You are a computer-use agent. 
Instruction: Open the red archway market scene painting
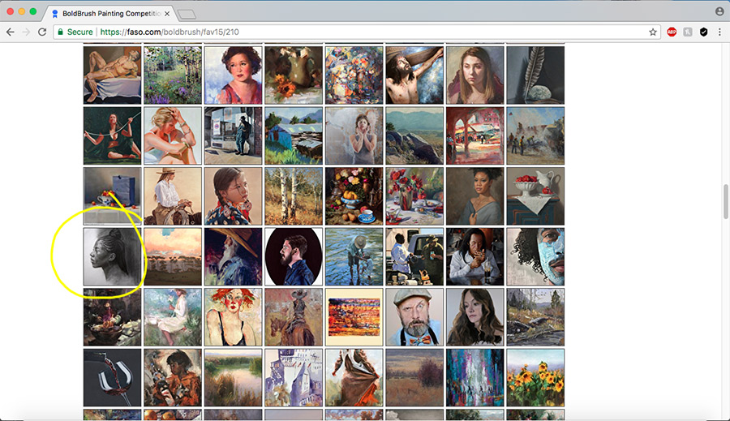click(474, 135)
